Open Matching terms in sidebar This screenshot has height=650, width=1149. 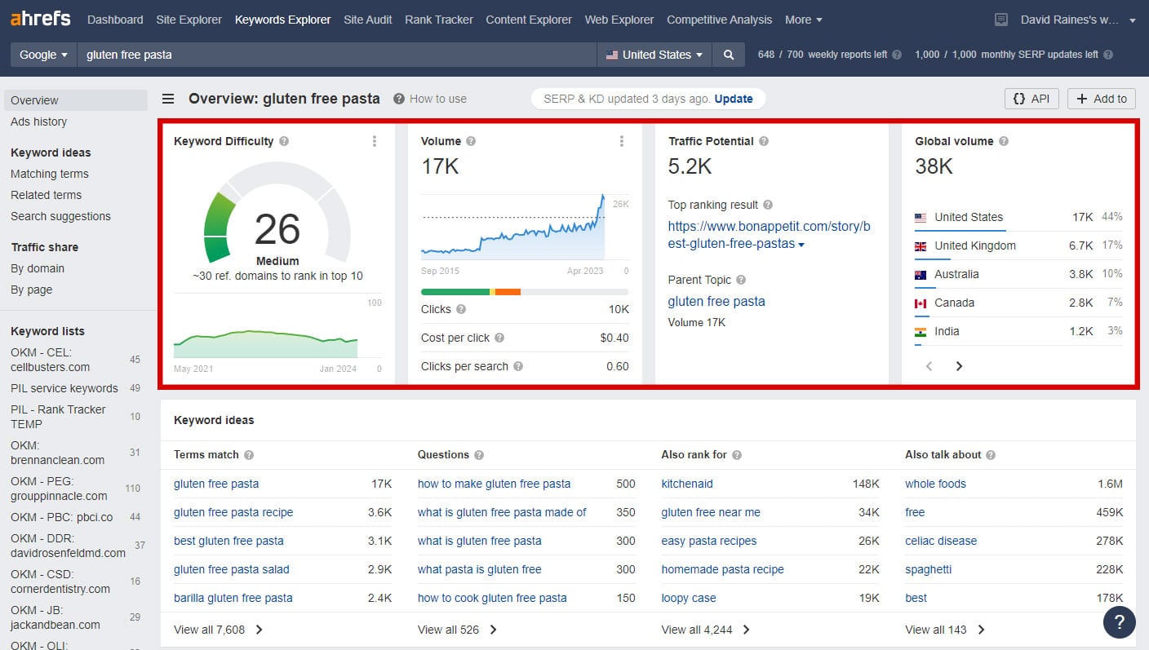tap(50, 174)
